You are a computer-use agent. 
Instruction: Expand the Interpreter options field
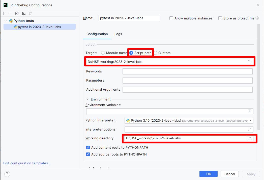[250, 130]
